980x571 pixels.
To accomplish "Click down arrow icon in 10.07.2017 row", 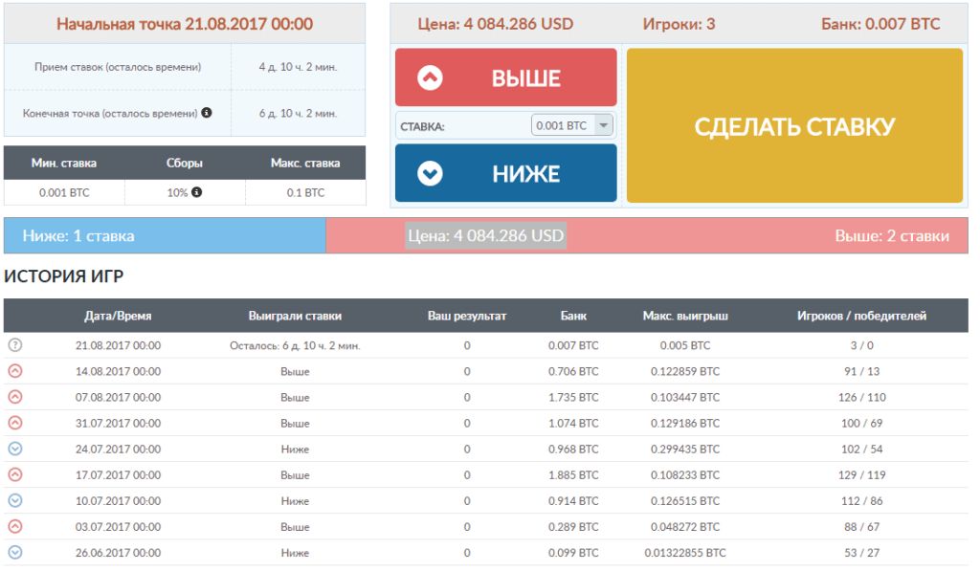I will pos(14,500).
